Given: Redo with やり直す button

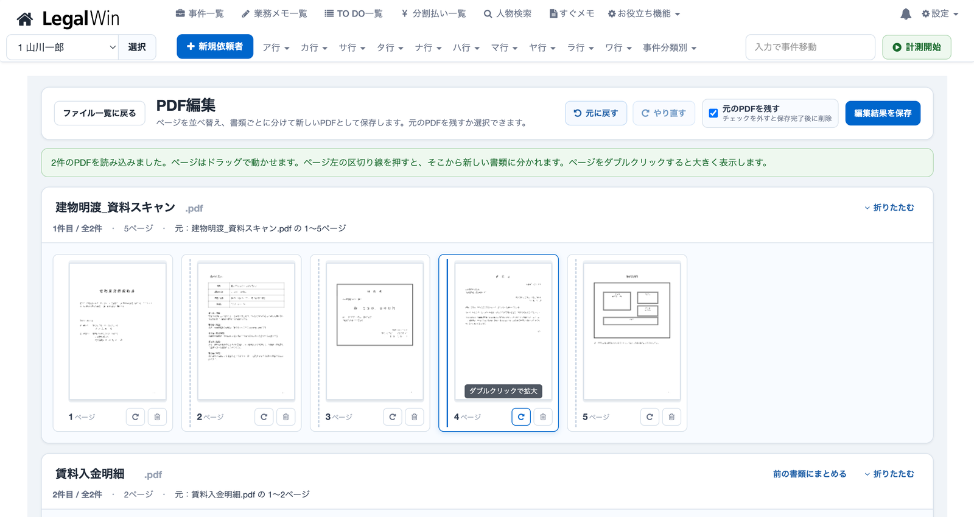Looking at the screenshot, I should pos(664,113).
